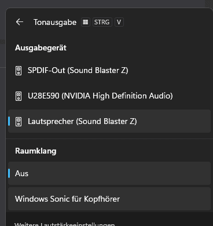Viewport: 213px width, 226px height.
Task: Go back with the left arrow icon
Action: [20, 22]
